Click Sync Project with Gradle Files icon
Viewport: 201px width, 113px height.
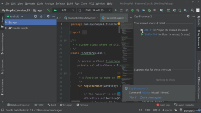coord(174,10)
